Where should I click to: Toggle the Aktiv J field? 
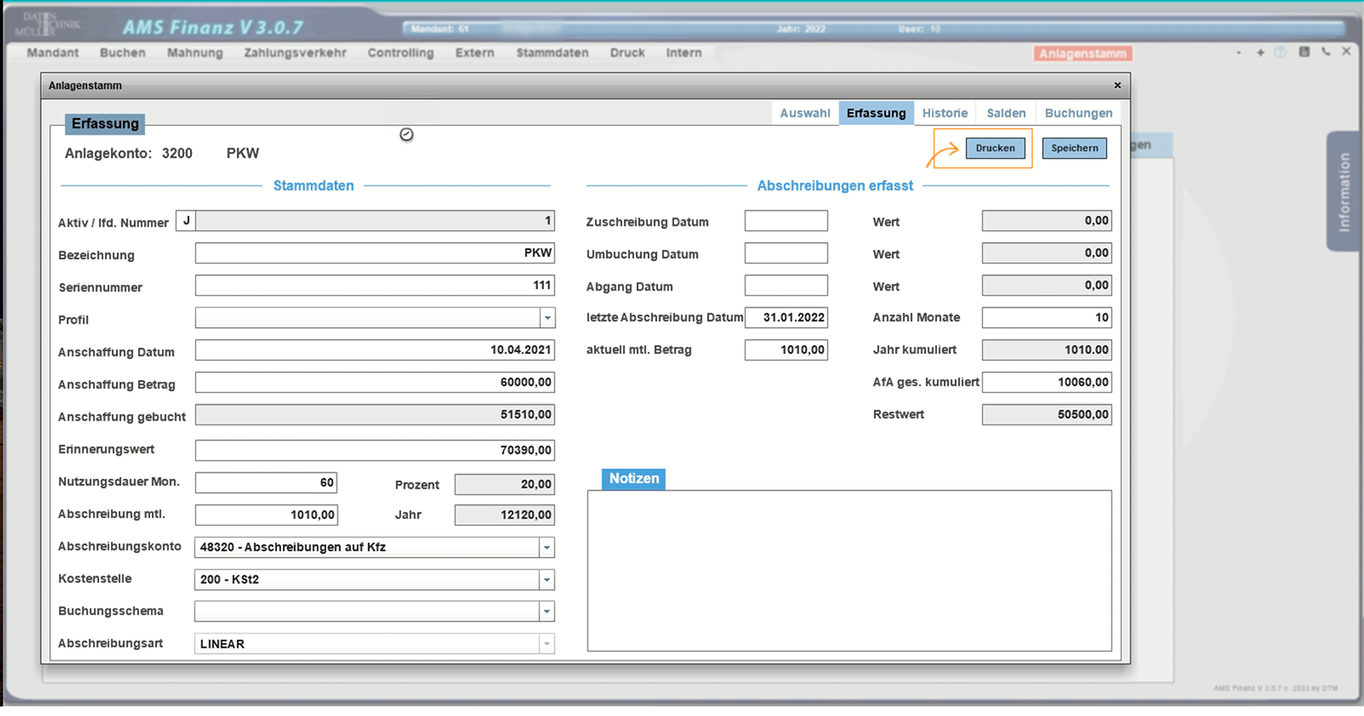186,221
